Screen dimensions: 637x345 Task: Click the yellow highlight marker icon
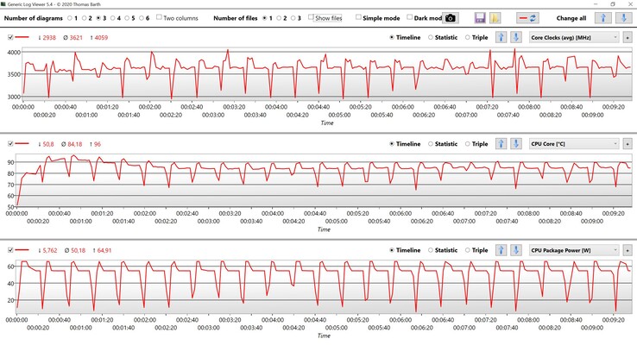[x=495, y=18]
